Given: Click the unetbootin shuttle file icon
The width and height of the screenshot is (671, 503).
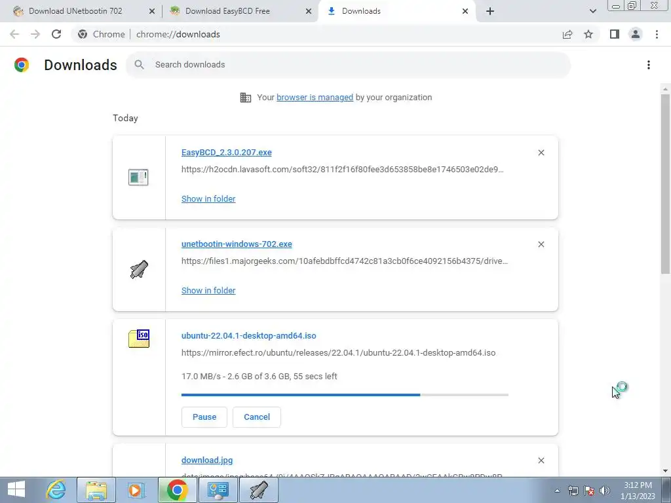Looking at the screenshot, I should [x=139, y=269].
